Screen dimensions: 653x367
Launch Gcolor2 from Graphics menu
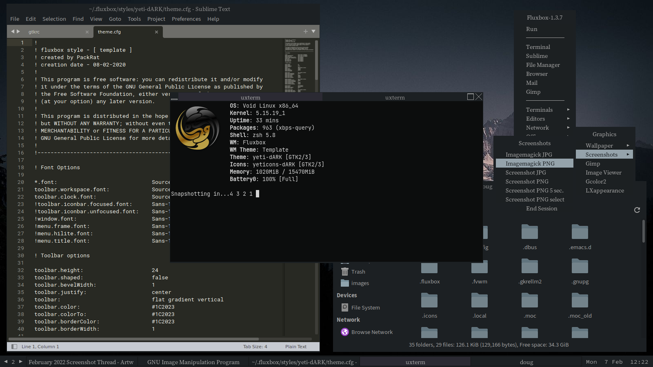(x=596, y=181)
